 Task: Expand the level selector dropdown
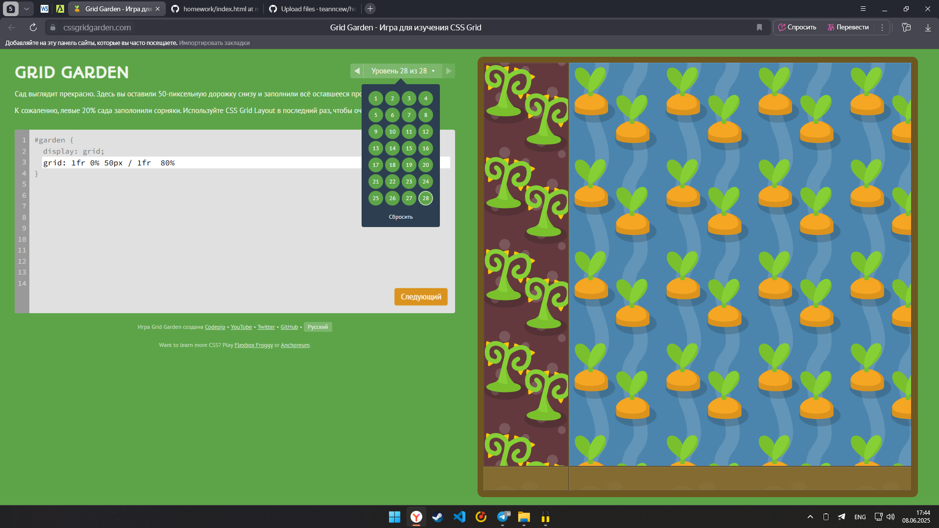pyautogui.click(x=402, y=71)
